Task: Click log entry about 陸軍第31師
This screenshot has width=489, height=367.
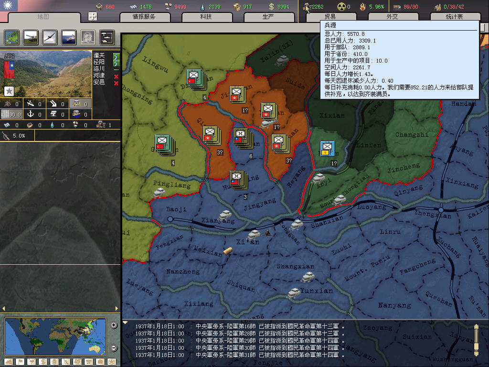Action: [x=240, y=355]
